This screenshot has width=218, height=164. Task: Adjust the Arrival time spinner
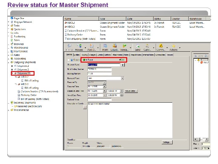click(x=121, y=95)
